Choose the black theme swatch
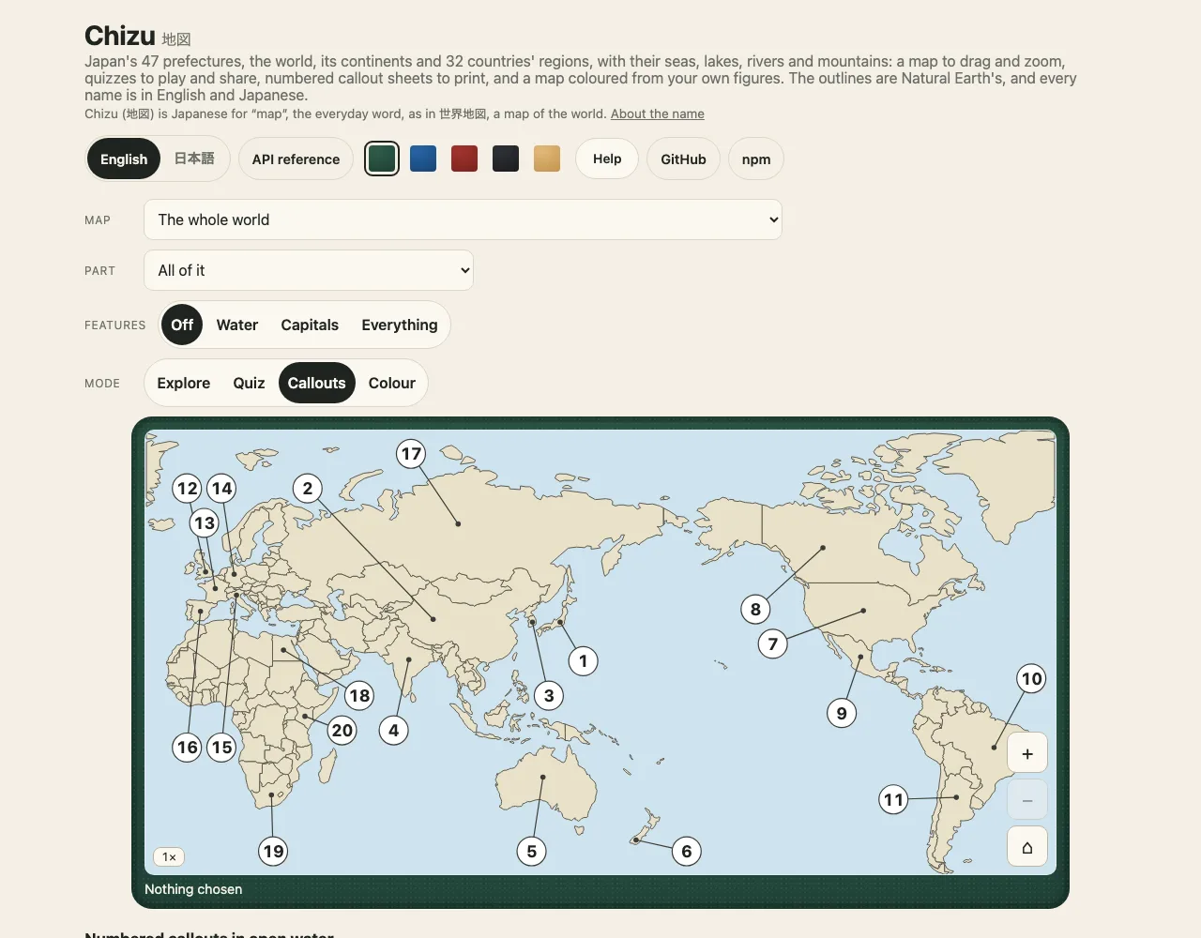Screen dimensions: 1201x938 (506, 159)
